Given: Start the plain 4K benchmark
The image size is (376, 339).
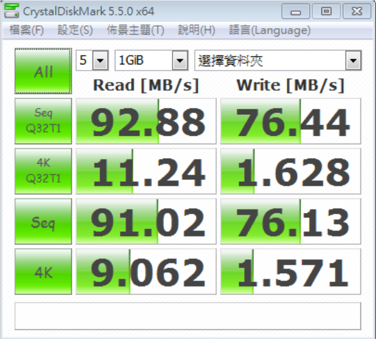Looking at the screenshot, I should click(x=43, y=272).
